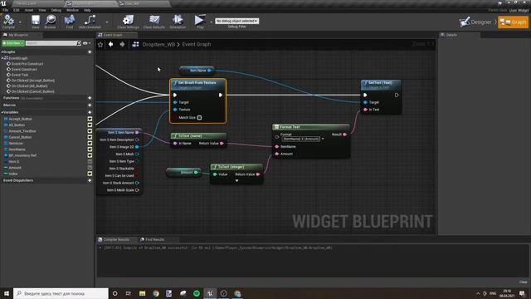Open File Explorer from the taskbar
The image size is (531, 299).
142,293
